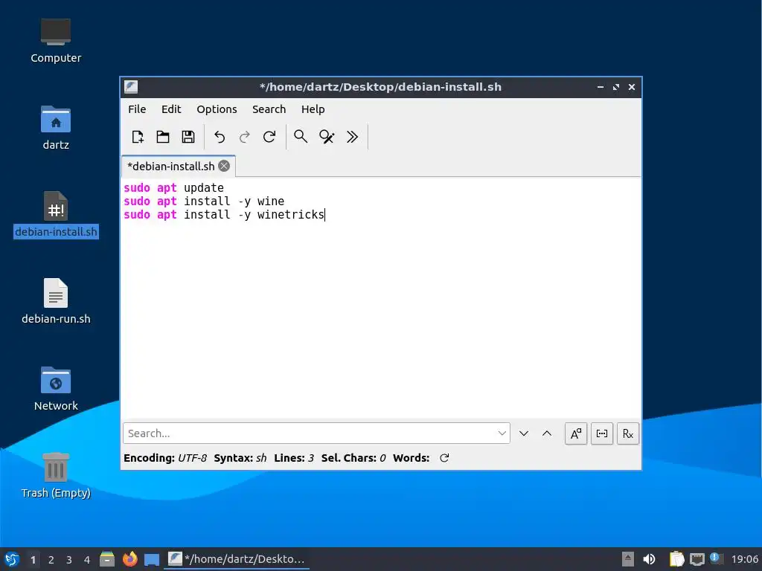Launch file manager from panel
Image resolution: width=762 pixels, height=571 pixels.
point(107,559)
